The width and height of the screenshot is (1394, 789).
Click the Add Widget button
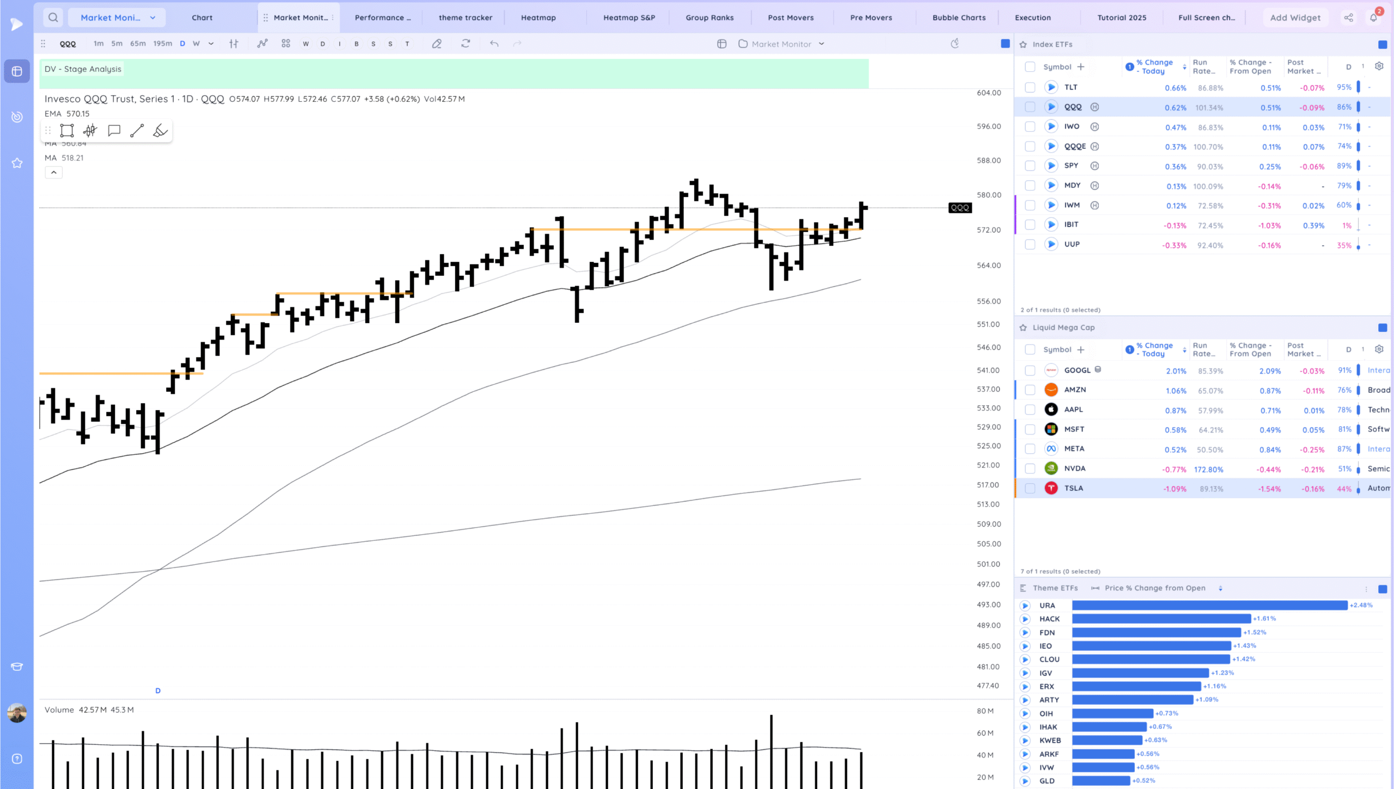(1295, 17)
